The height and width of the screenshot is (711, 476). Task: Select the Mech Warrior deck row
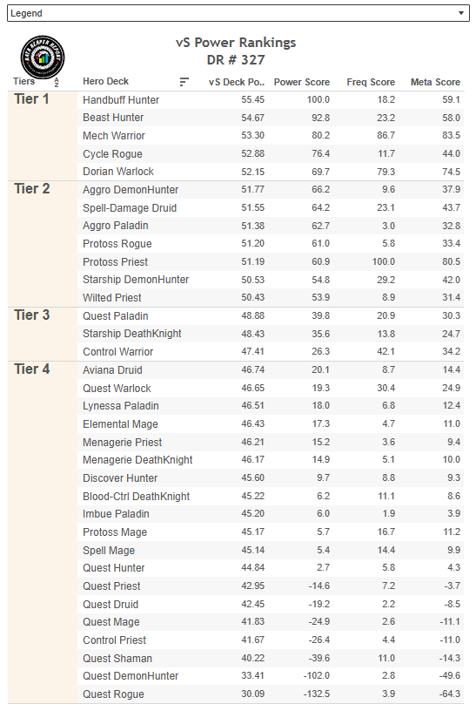(x=271, y=136)
